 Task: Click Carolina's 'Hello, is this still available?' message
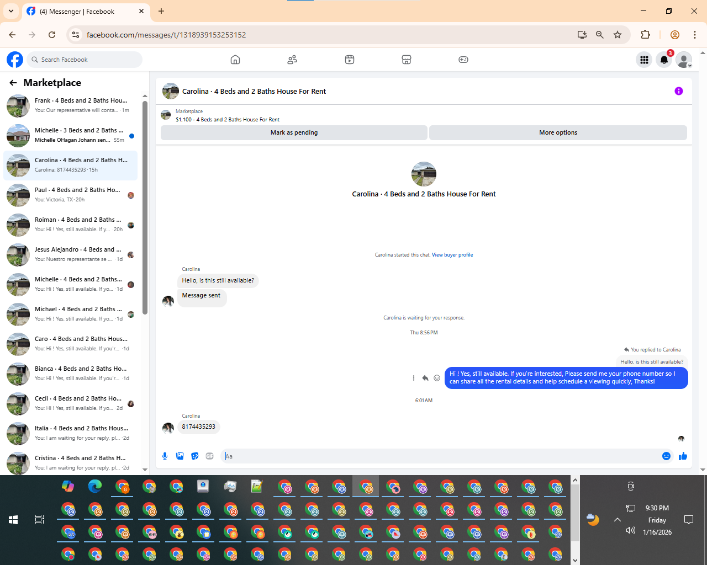(x=218, y=280)
